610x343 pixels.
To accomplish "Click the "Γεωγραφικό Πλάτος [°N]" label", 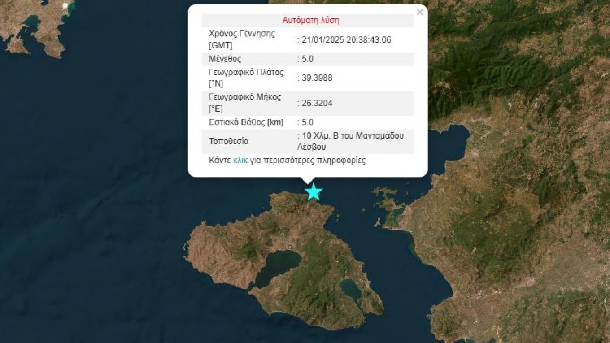I will (x=246, y=78).
